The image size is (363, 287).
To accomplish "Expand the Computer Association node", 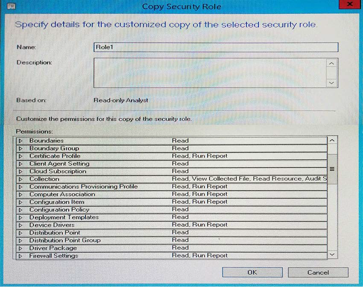I will pyautogui.click(x=20, y=195).
